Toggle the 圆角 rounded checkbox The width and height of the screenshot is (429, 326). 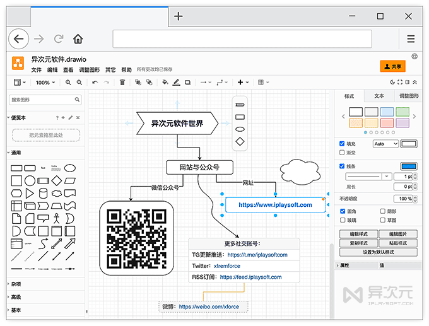(343, 211)
